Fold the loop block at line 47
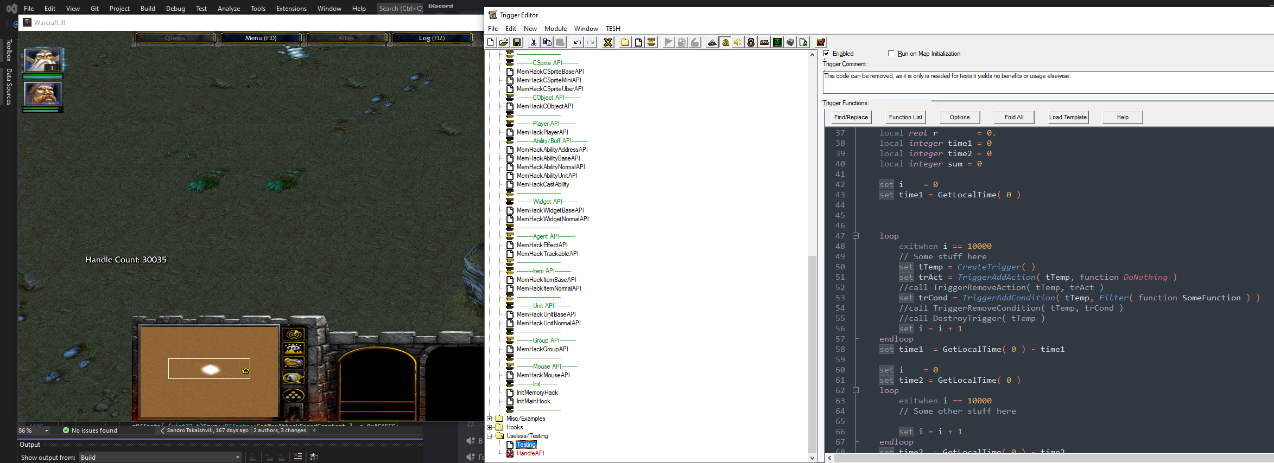 856,236
